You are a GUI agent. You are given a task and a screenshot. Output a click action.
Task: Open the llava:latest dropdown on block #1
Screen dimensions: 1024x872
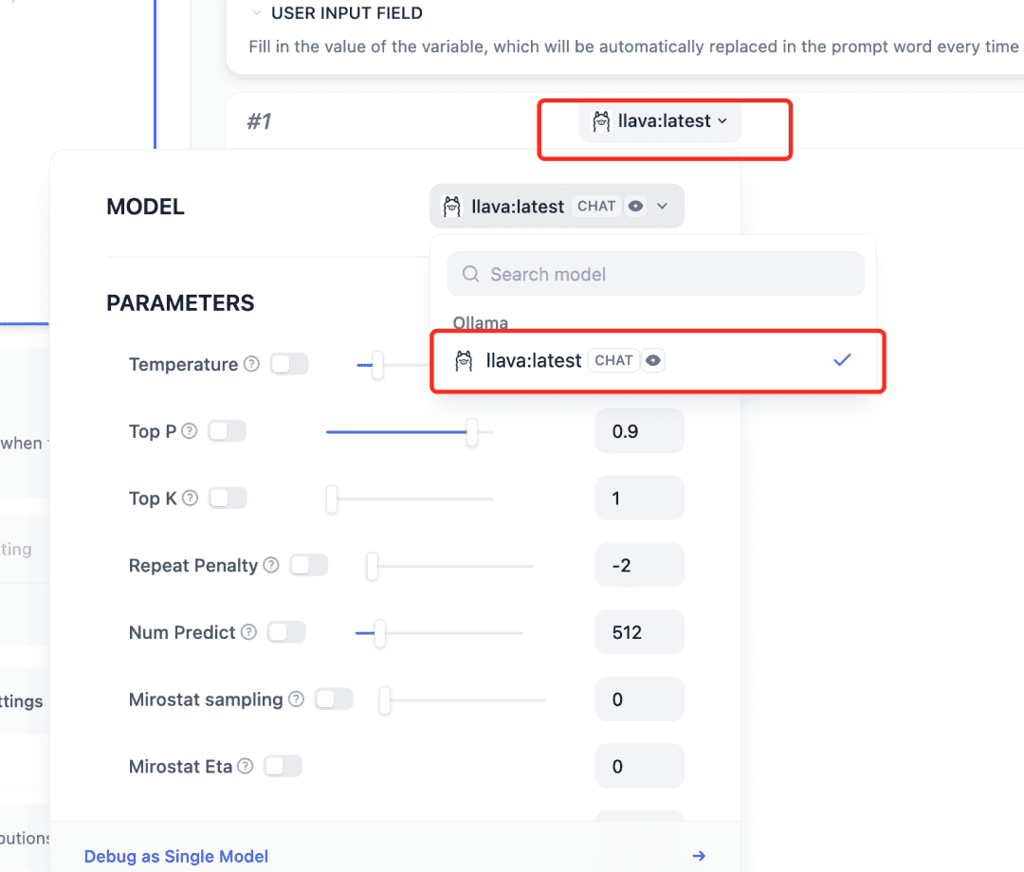click(660, 121)
